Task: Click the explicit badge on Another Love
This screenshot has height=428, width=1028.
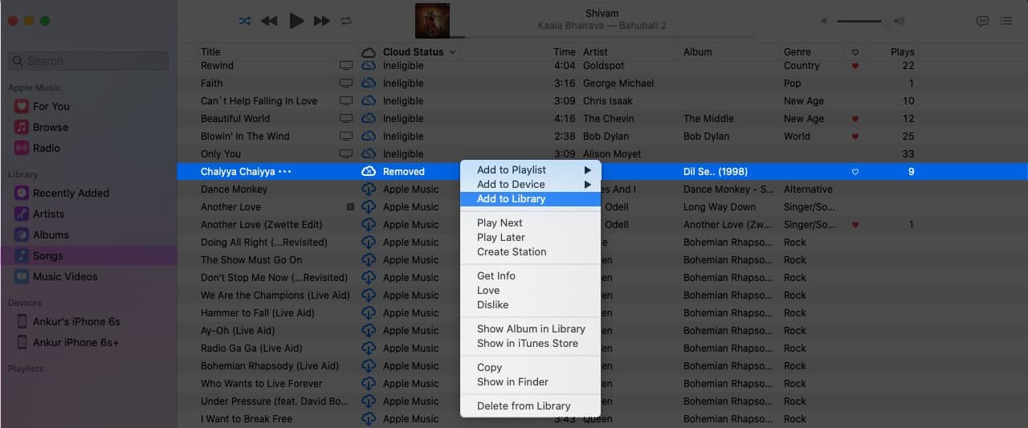Action: (x=350, y=207)
